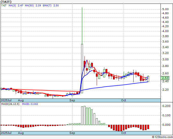
Task: Click the MA(50) value 2.39
Action: tap(38, 6)
